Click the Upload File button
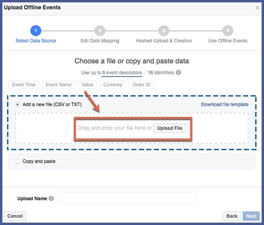The height and width of the screenshot is (225, 264). [x=170, y=128]
